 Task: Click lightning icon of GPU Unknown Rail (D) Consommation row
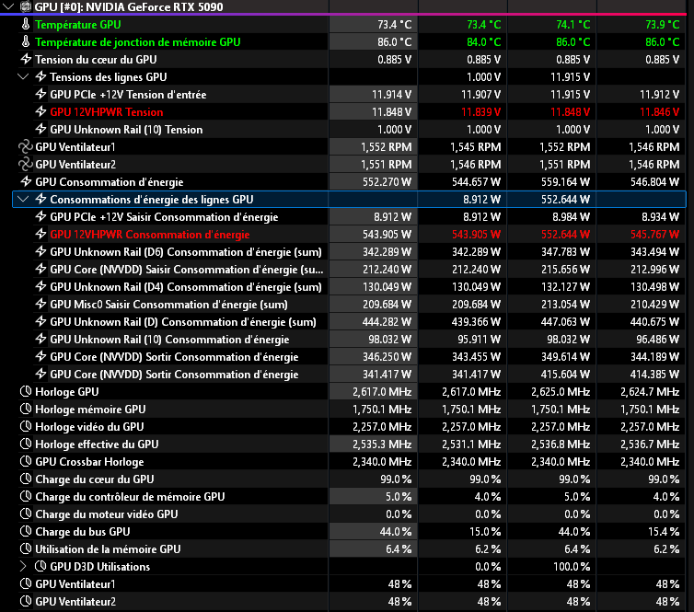tap(40, 322)
